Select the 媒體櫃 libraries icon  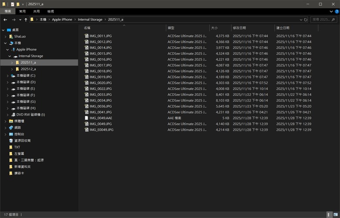pyautogui.click(x=11, y=121)
